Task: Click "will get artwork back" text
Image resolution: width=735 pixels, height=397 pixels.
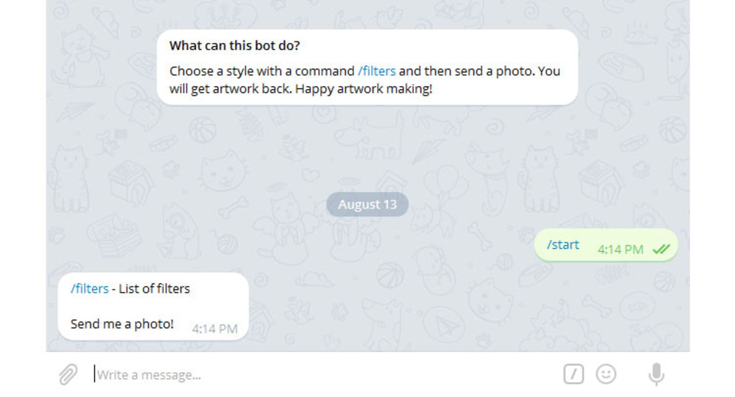Action: [x=230, y=89]
